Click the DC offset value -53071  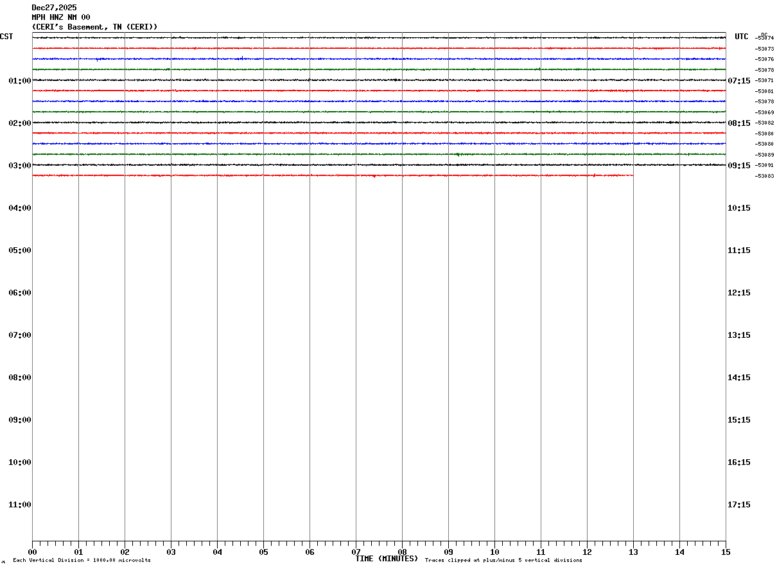point(765,80)
